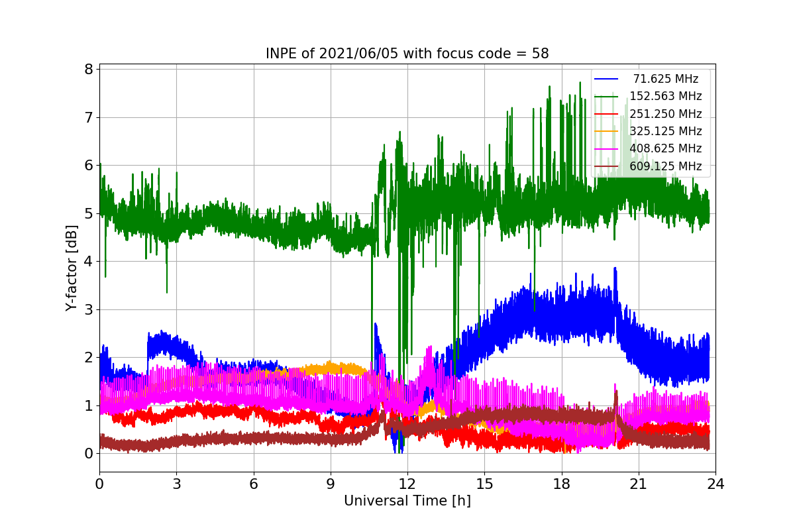Click the blue legend line swatch
The height and width of the screenshot is (530, 795).
point(607,79)
